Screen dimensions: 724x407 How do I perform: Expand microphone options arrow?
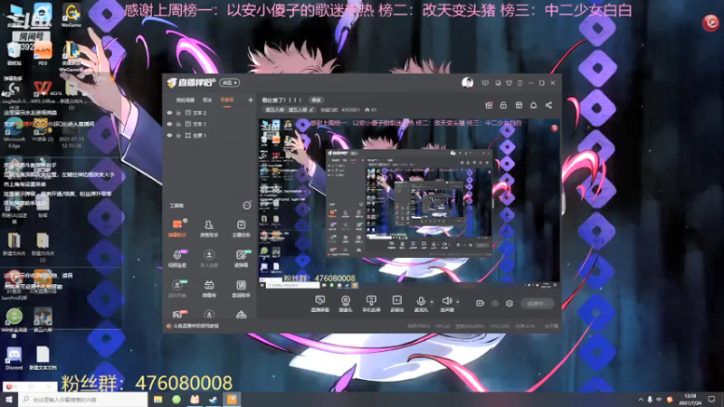[432, 302]
